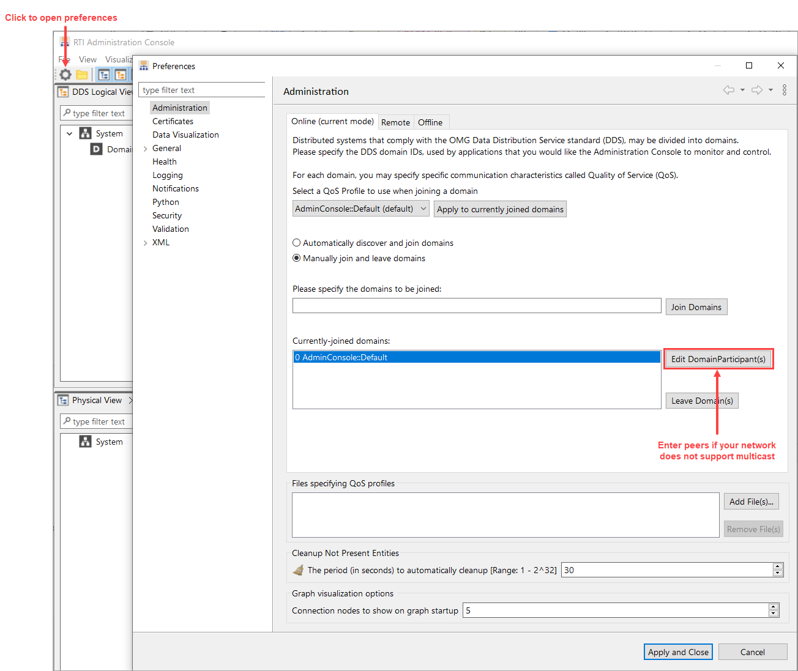Viewport: 798px width, 671px height.
Task: Click the Preferences dialog title icon
Action: tap(144, 65)
